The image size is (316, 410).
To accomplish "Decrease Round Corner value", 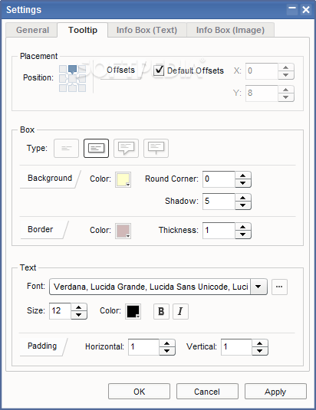I will pos(243,183).
